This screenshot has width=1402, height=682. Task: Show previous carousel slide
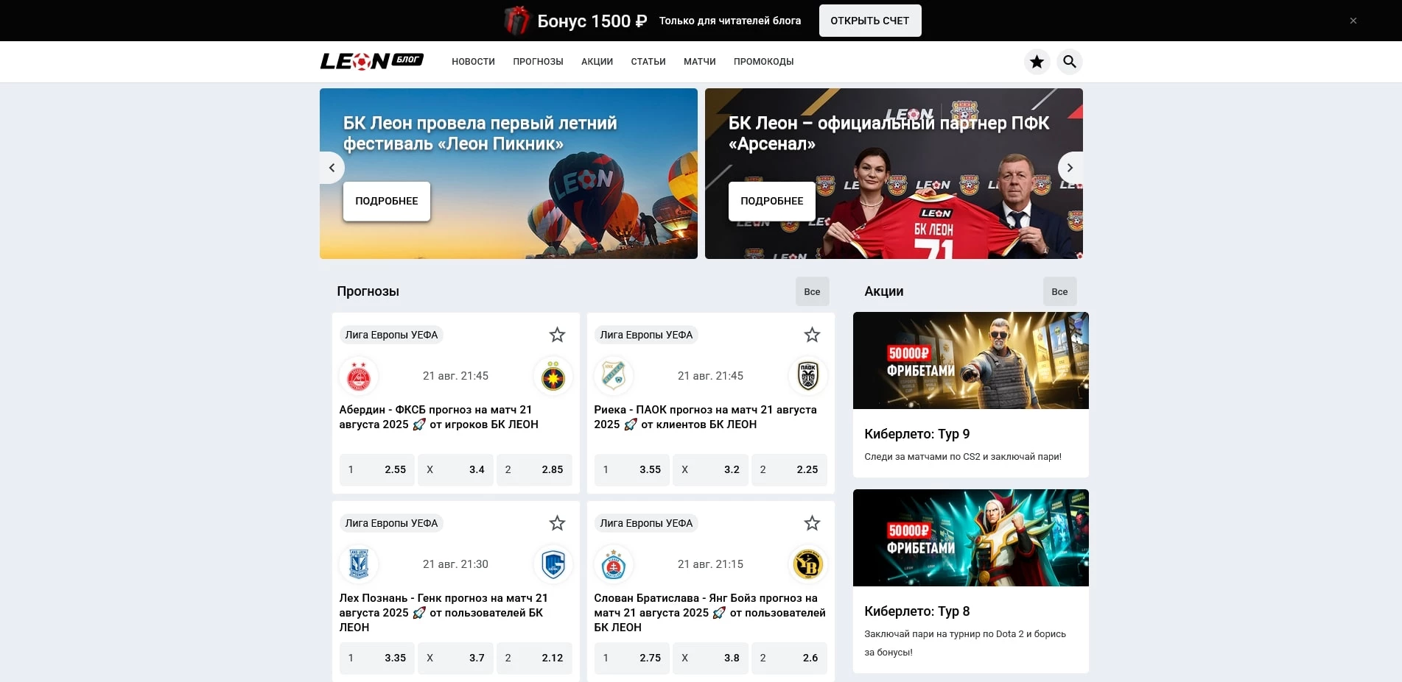(x=332, y=168)
